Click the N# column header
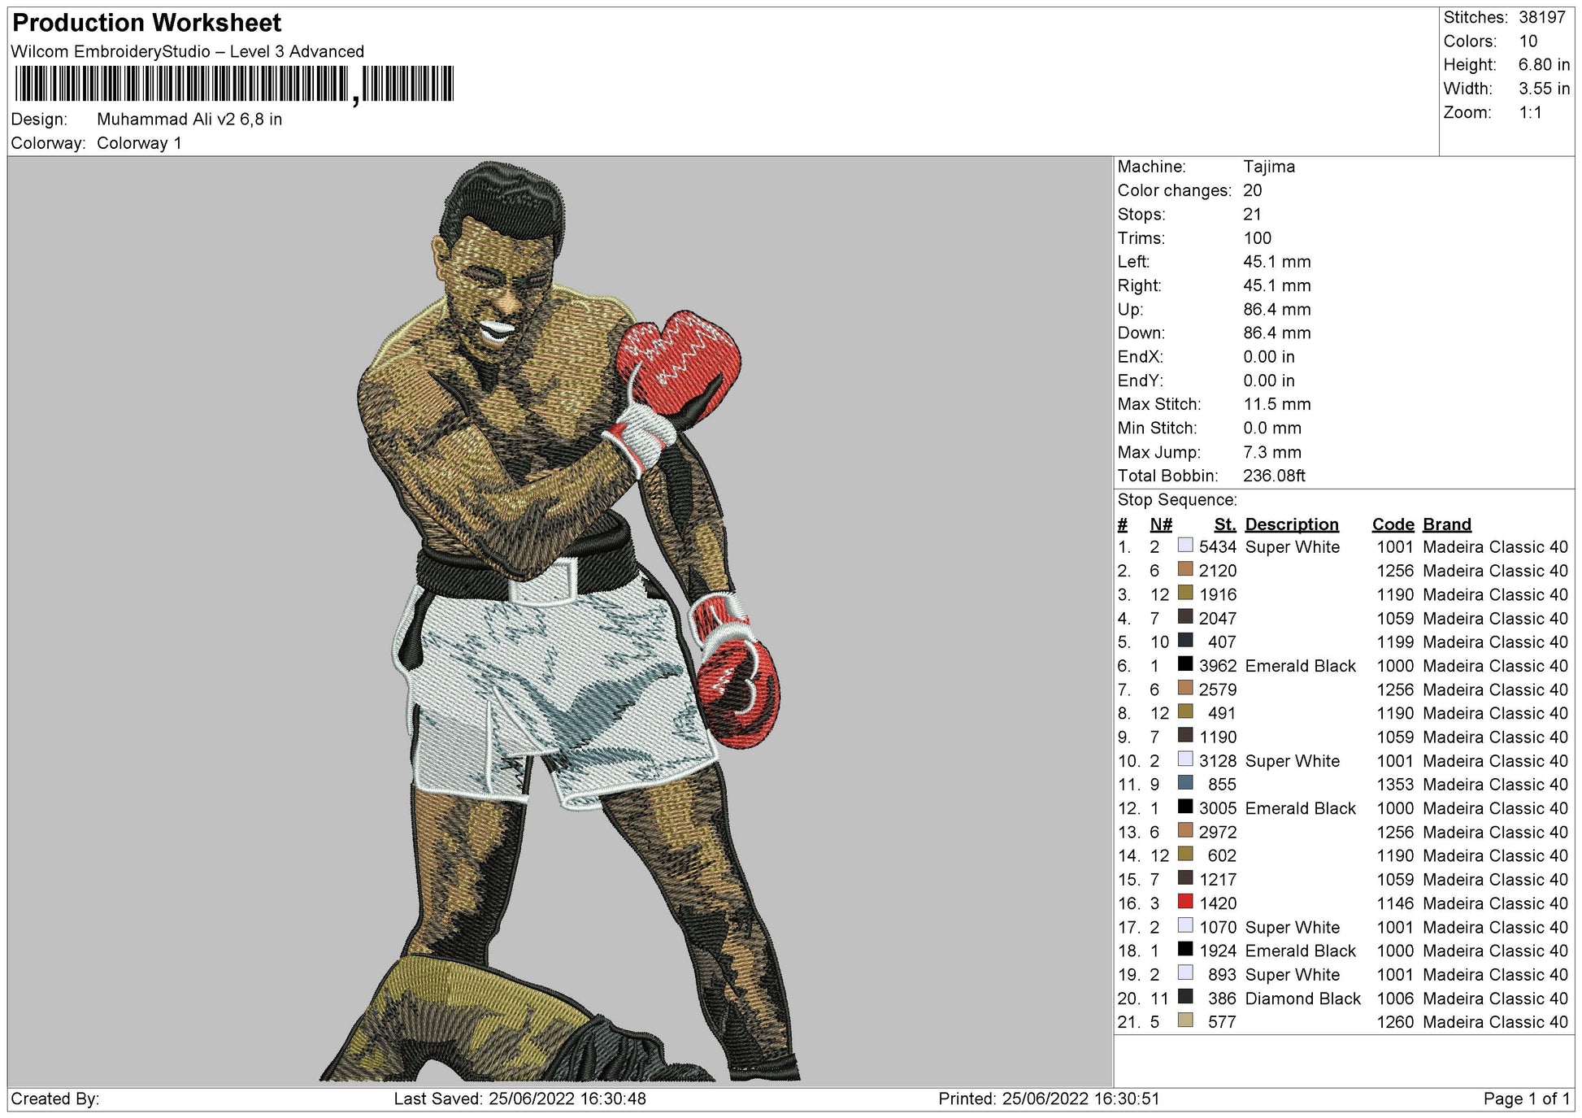The width and height of the screenshot is (1582, 1118). (x=1160, y=524)
